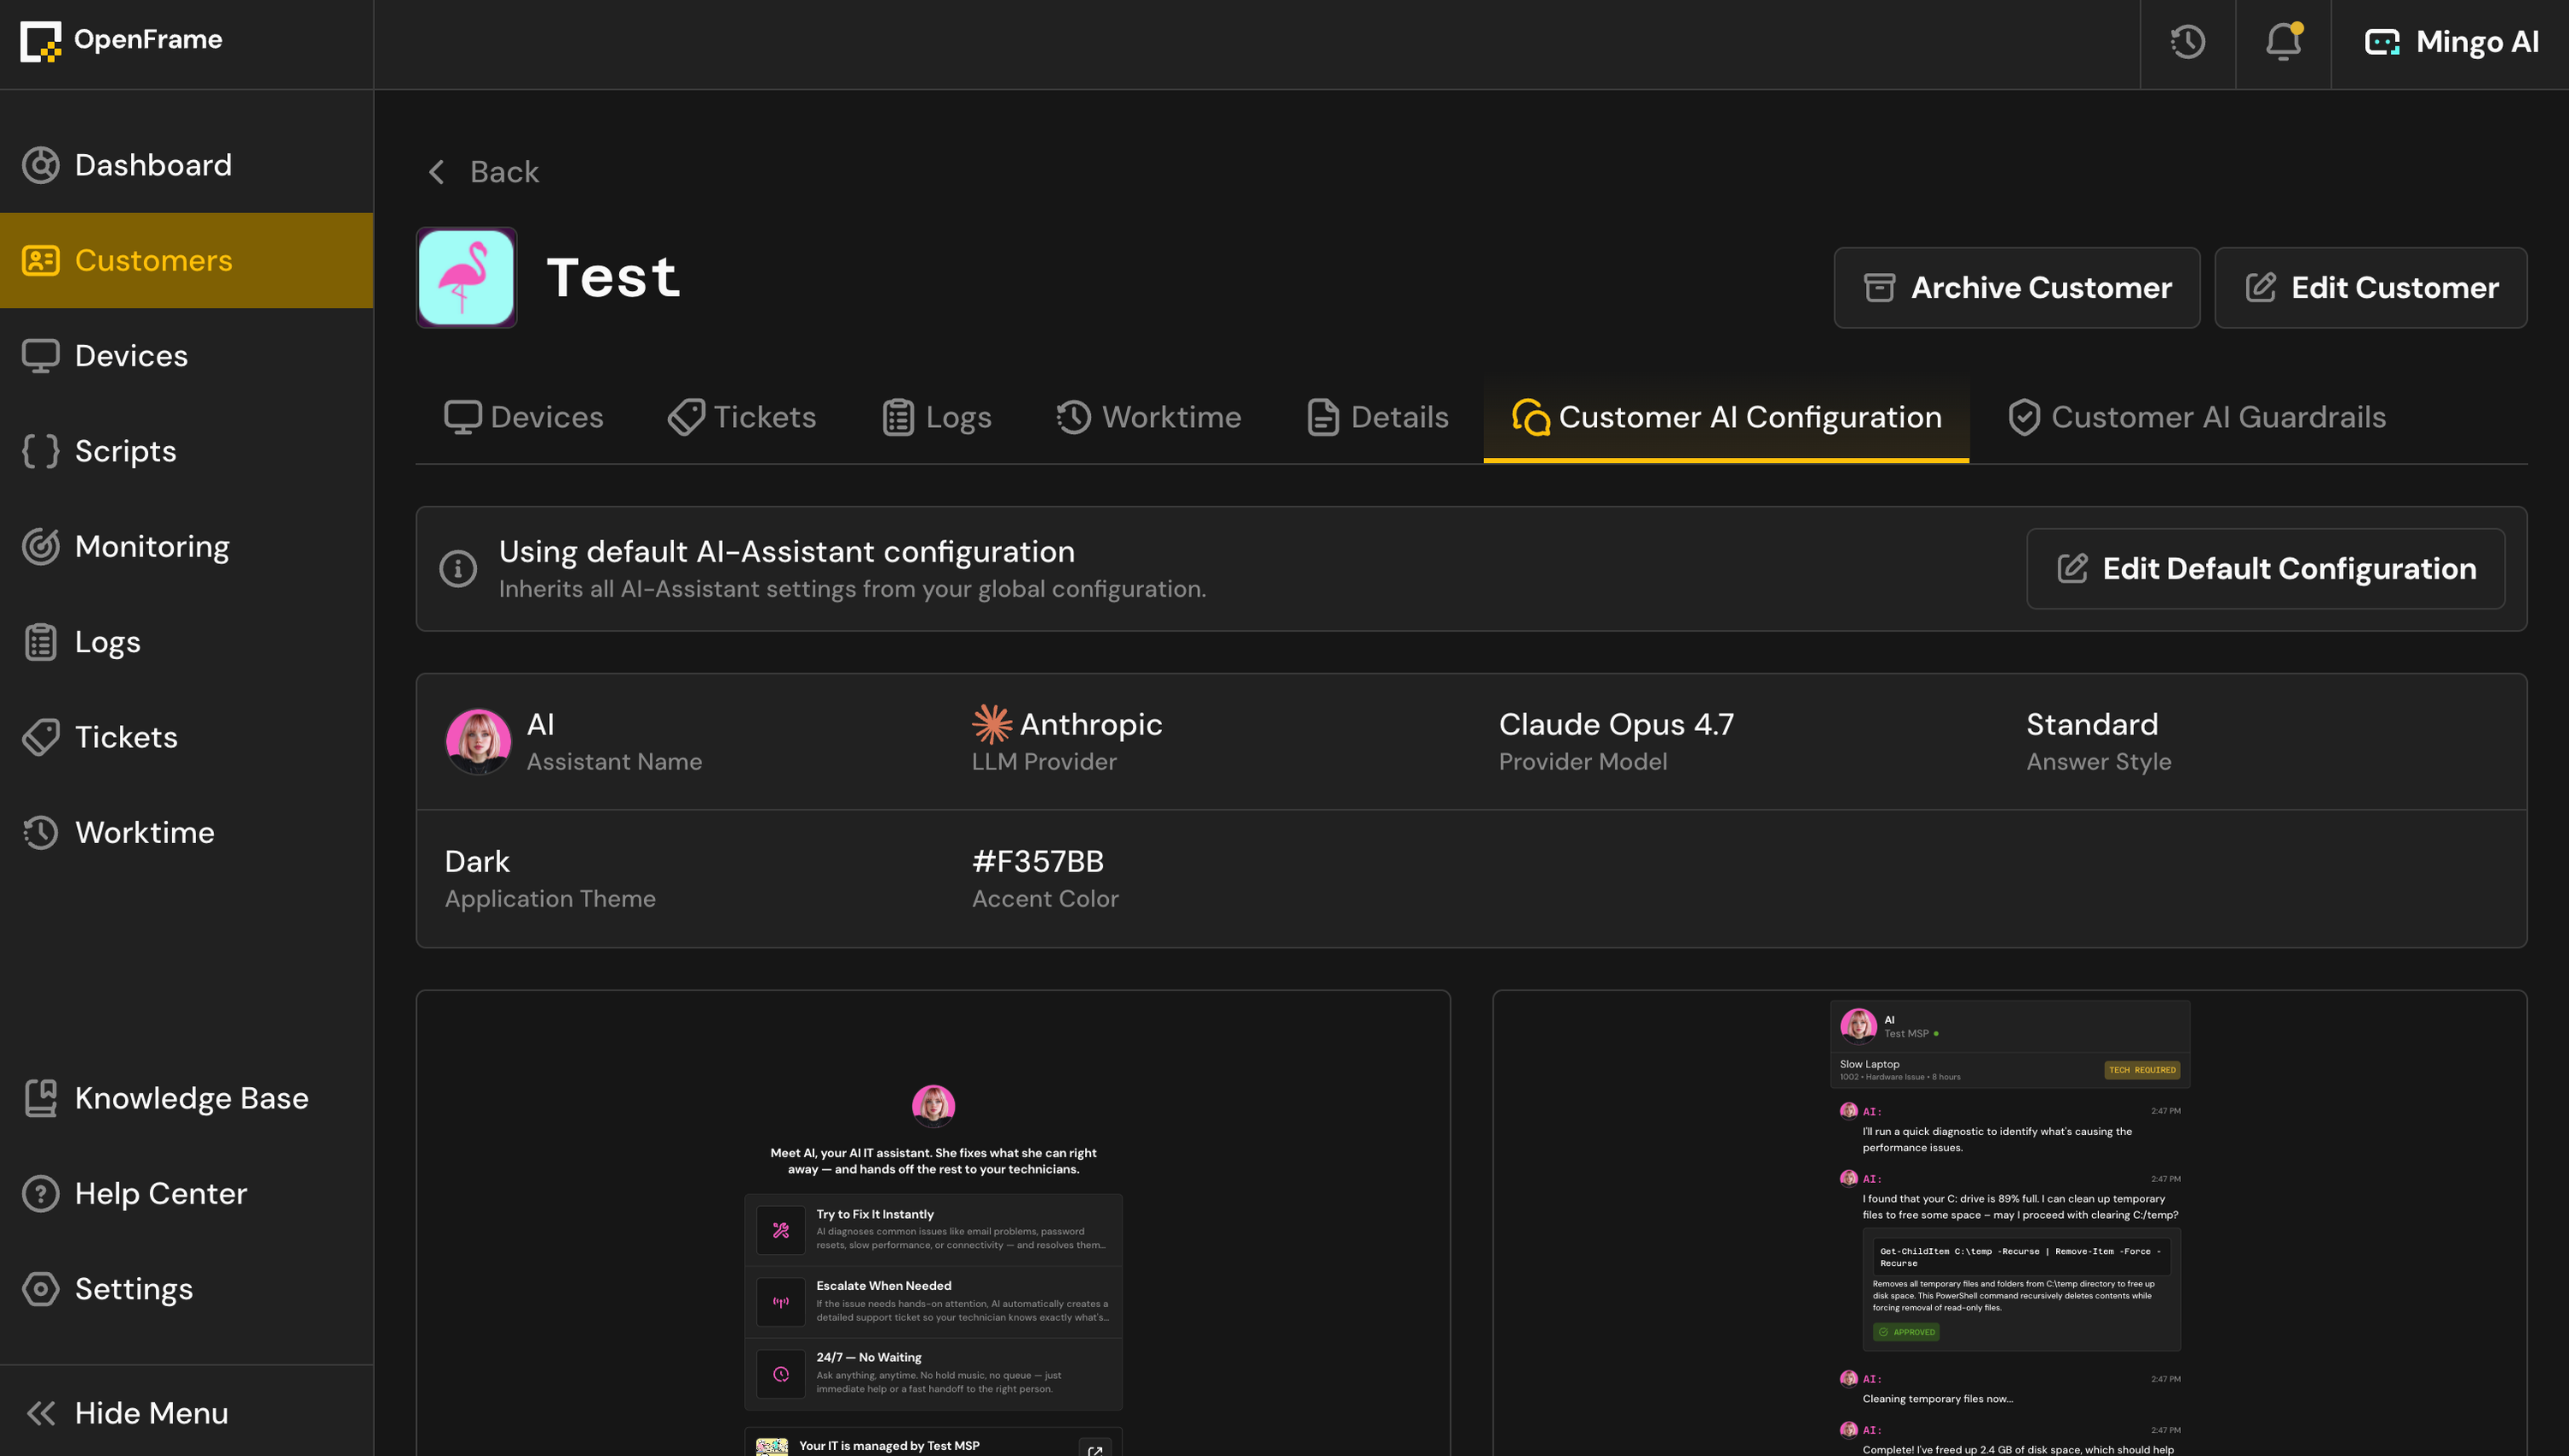Click the Back chevron arrow
The height and width of the screenshot is (1456, 2569).
pyautogui.click(x=436, y=172)
